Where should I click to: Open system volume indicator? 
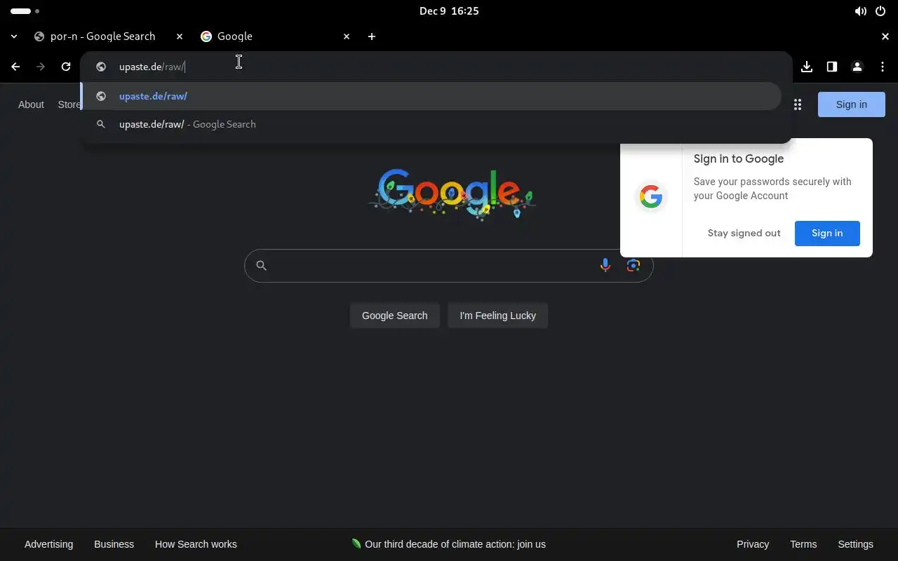pyautogui.click(x=860, y=11)
